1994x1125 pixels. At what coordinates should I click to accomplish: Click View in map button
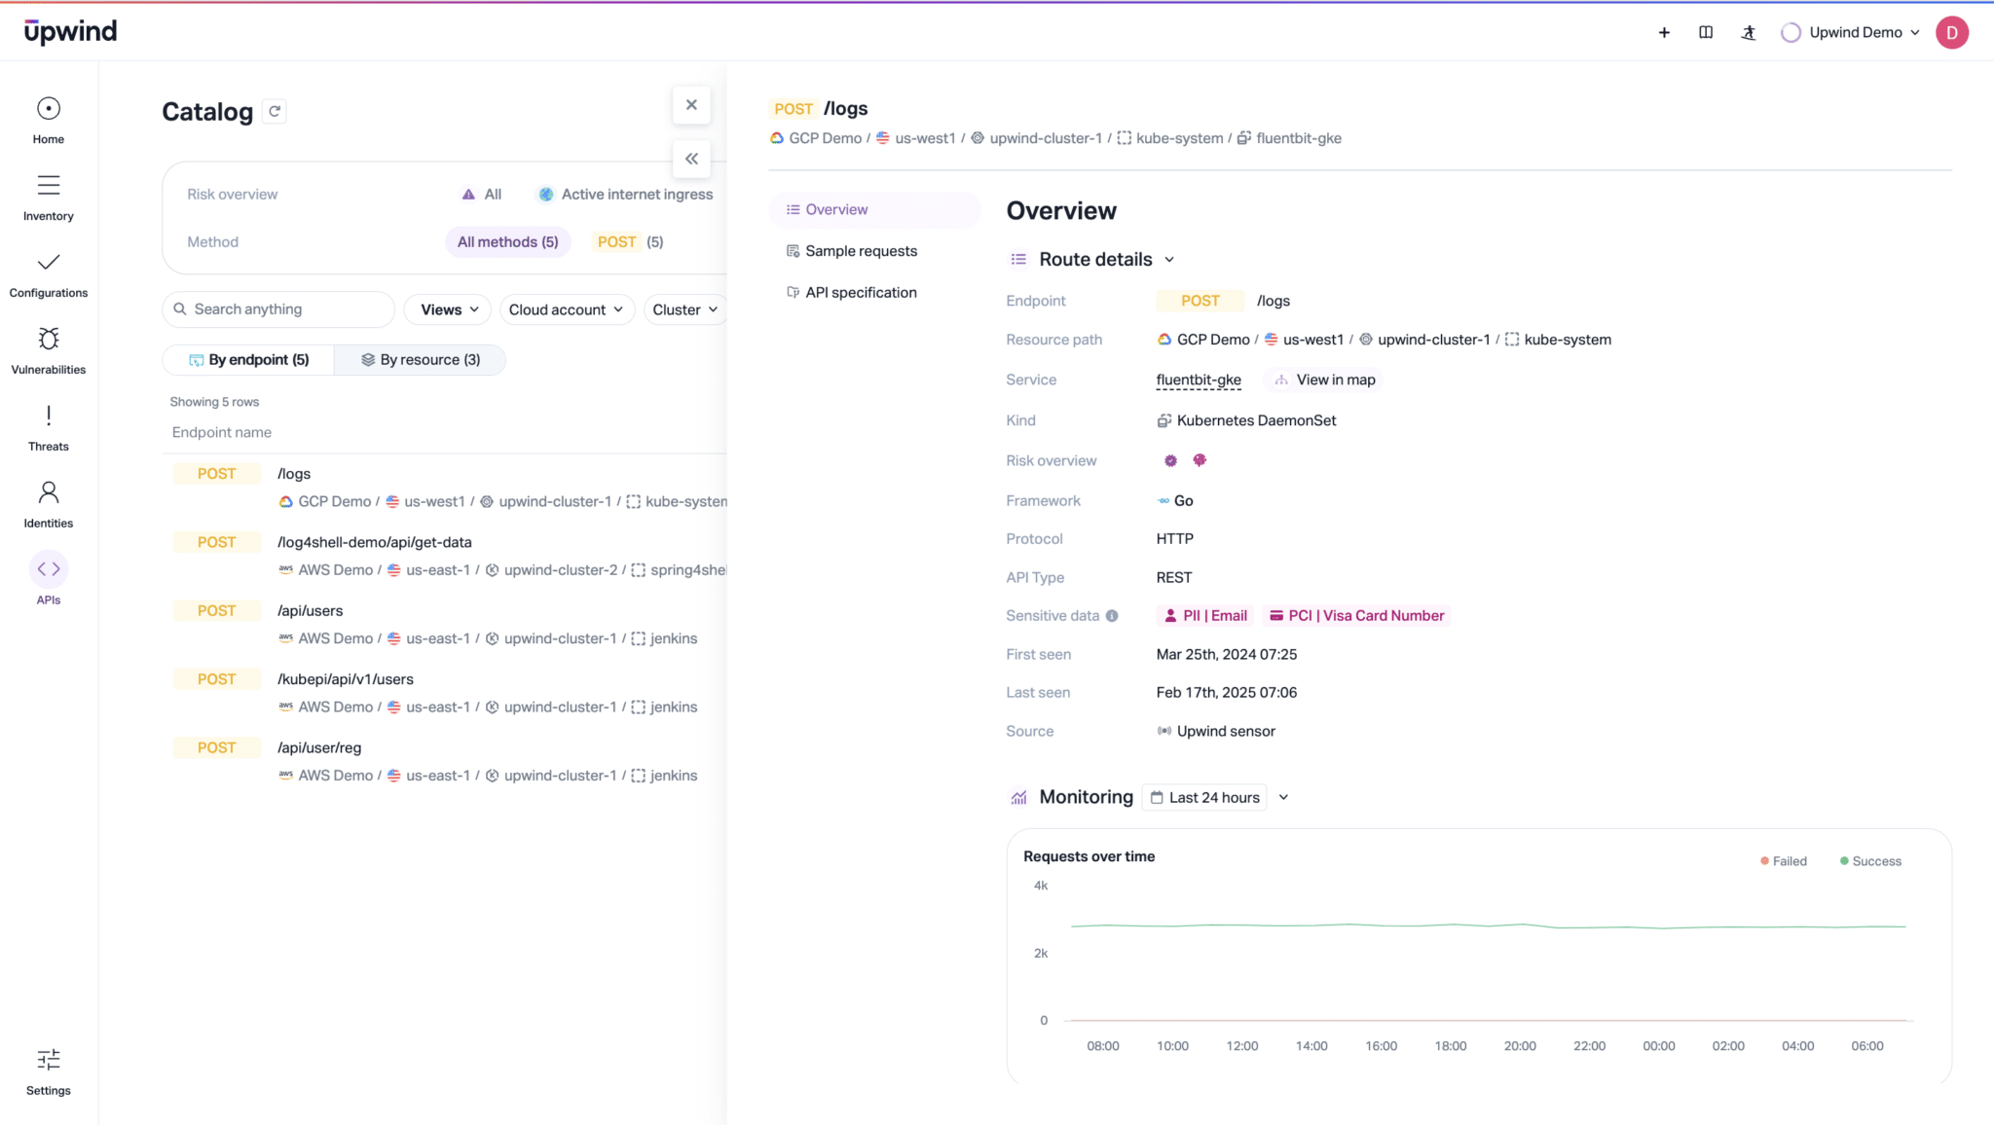click(x=1325, y=381)
